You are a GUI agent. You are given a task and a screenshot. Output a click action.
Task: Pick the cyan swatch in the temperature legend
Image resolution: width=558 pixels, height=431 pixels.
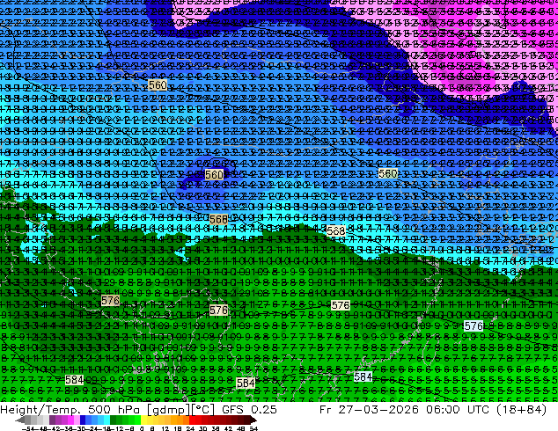point(106,420)
